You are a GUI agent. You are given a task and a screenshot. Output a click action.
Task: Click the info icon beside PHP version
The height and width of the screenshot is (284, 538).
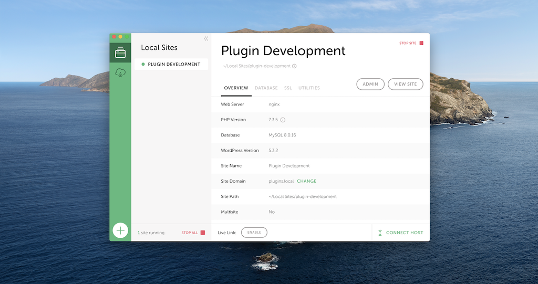tap(283, 120)
